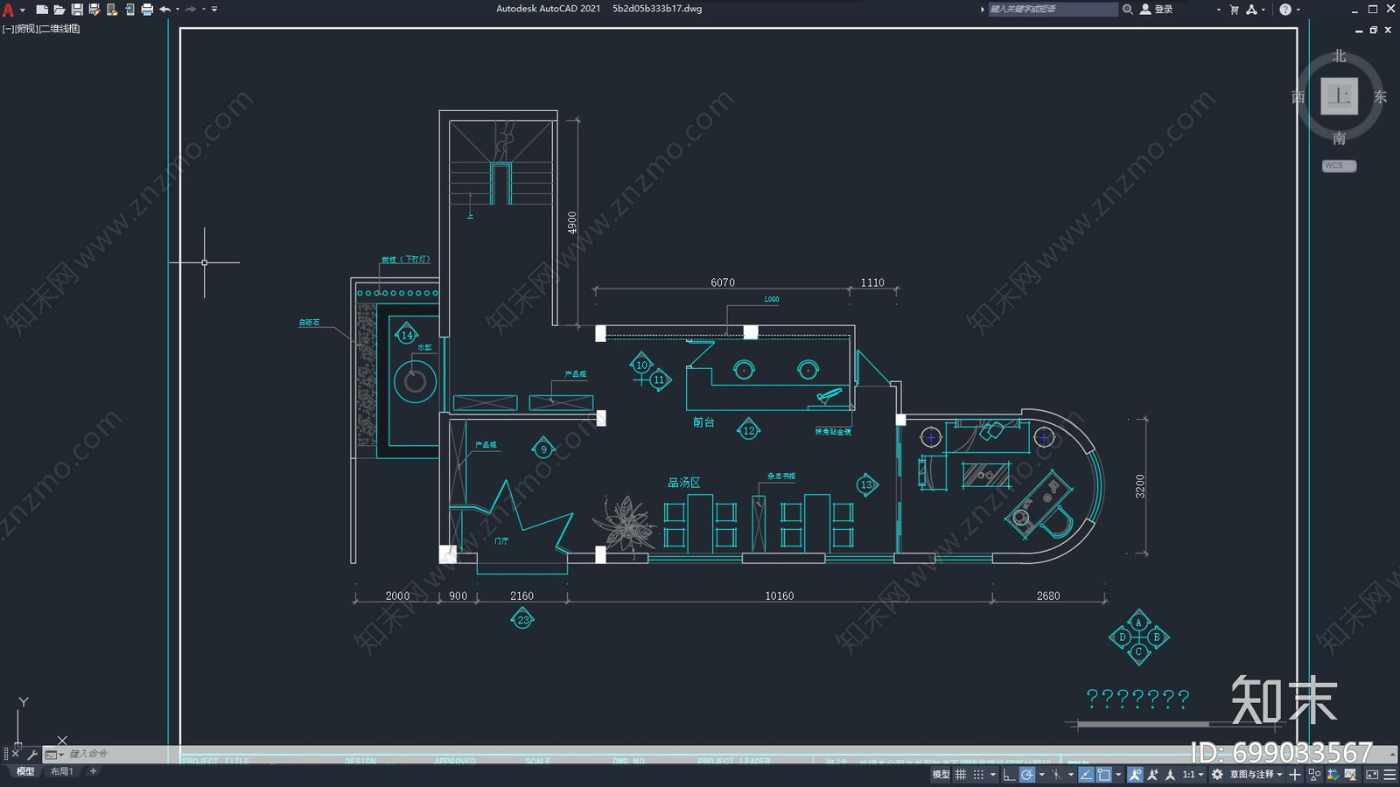Click the New drawing icon

tap(41, 10)
